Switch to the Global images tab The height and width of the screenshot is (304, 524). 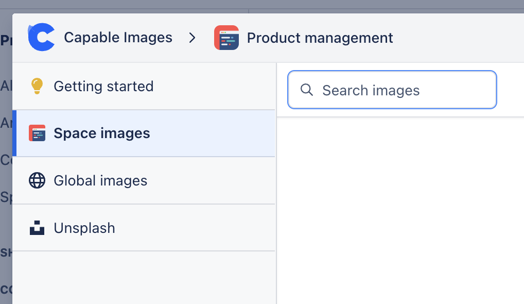click(100, 180)
